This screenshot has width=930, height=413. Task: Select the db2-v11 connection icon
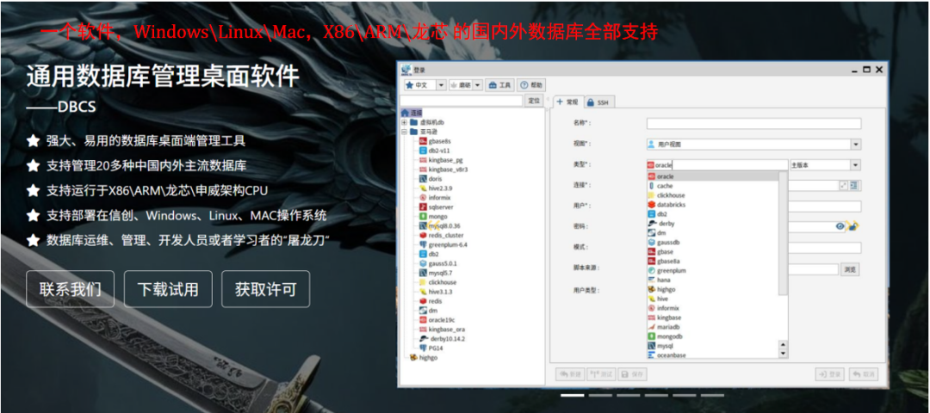pyautogui.click(x=423, y=151)
